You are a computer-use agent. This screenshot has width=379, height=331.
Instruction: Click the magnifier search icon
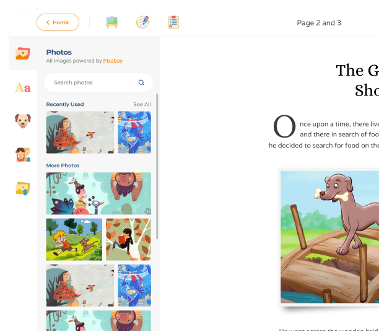(x=141, y=82)
